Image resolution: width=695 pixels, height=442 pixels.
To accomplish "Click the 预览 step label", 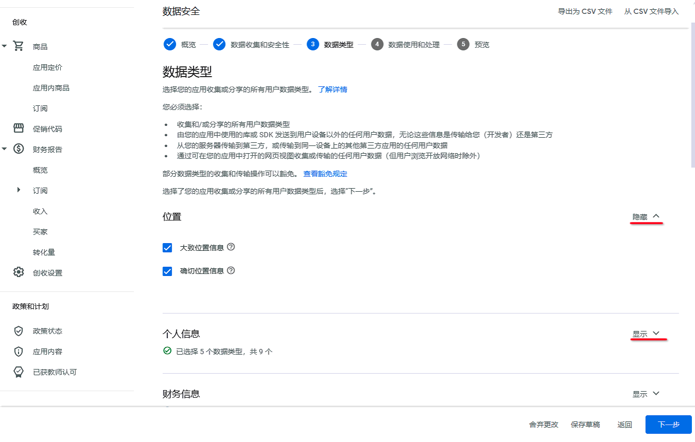I will (482, 45).
